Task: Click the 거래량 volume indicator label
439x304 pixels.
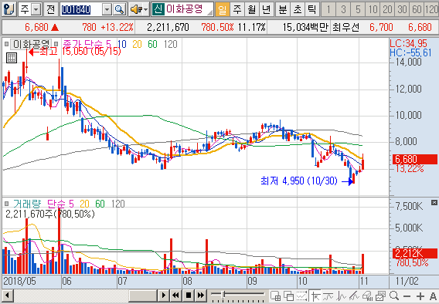Action: pyautogui.click(x=27, y=204)
